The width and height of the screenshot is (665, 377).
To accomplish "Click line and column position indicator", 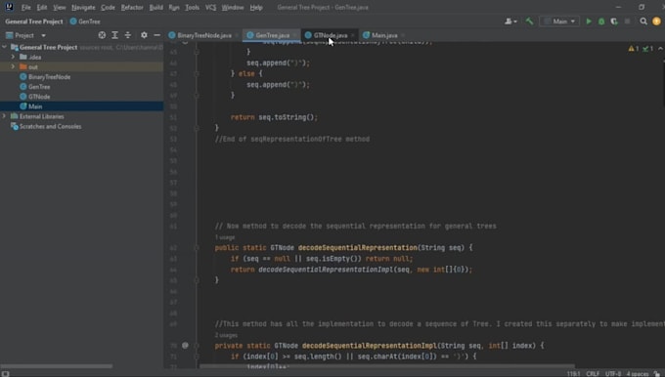I will pyautogui.click(x=573, y=374).
